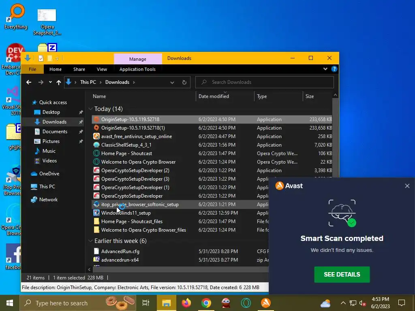This screenshot has height=311, width=415.
Task: Select Music in navigation pane
Action: (x=49, y=151)
